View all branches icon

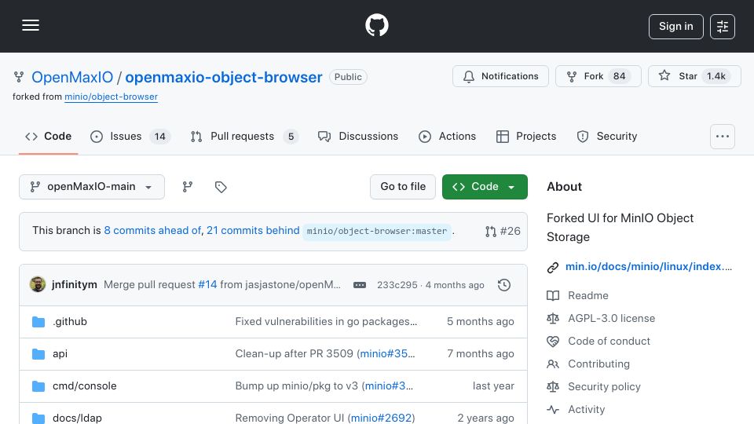[x=188, y=187]
